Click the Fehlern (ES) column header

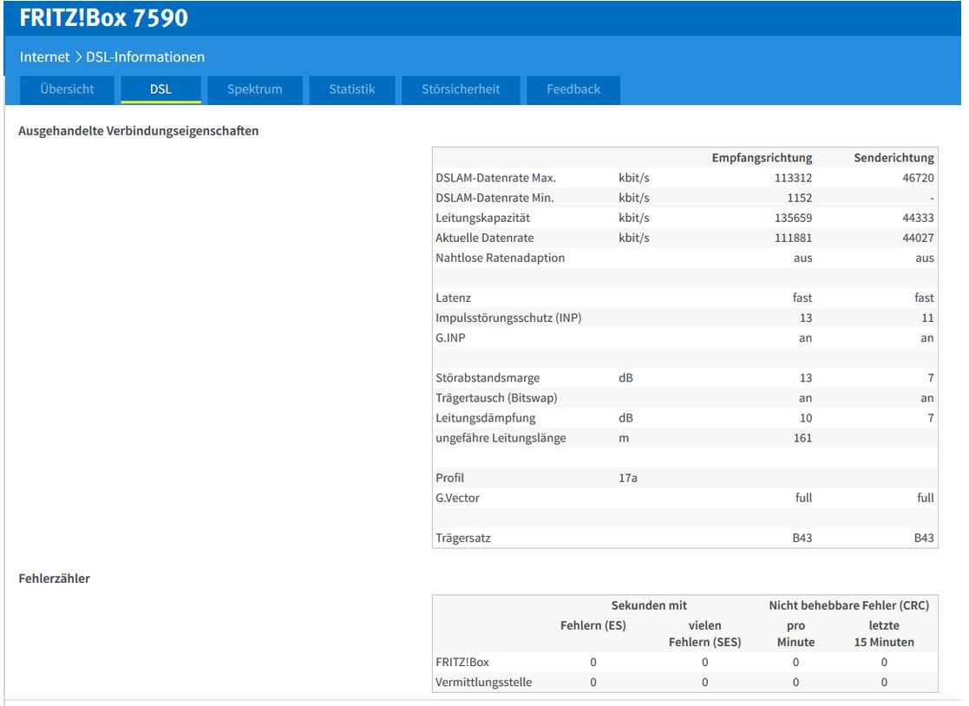593,625
